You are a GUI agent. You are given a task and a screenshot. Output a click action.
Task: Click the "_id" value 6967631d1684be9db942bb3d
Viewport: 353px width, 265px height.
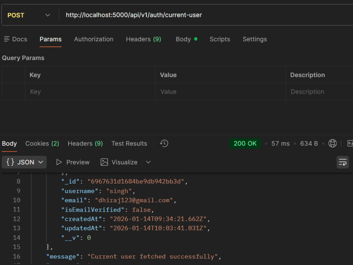coord(136,182)
